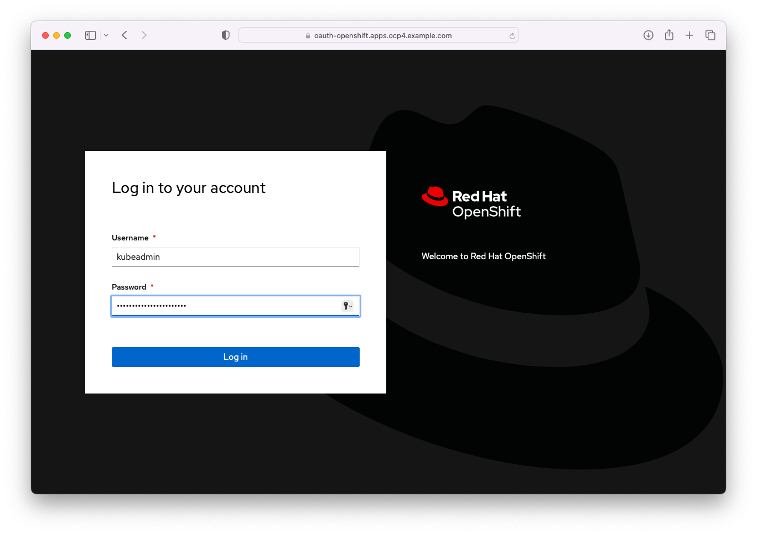Show downloads with the download icon
The width and height of the screenshot is (757, 535).
click(x=649, y=35)
